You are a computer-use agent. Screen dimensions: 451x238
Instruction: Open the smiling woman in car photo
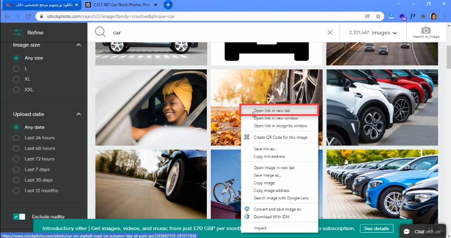tap(151, 108)
